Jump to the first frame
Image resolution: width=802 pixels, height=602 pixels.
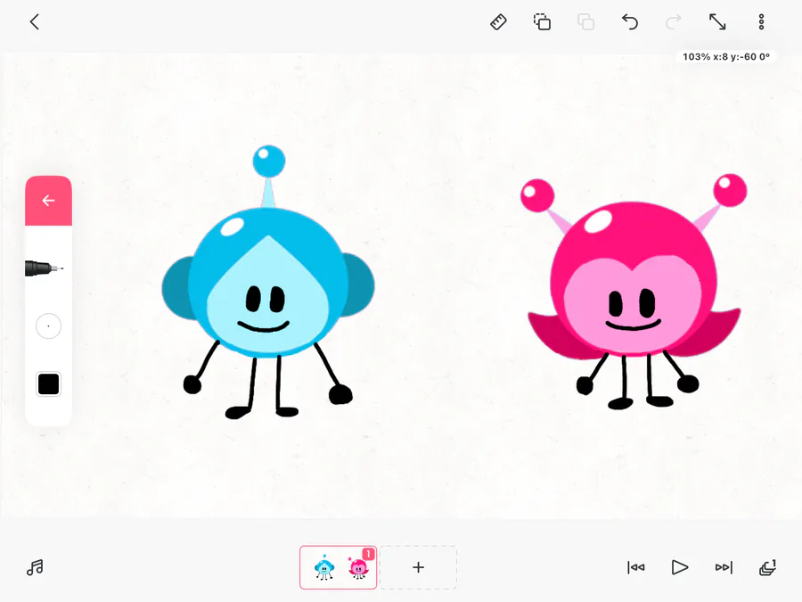[635, 567]
